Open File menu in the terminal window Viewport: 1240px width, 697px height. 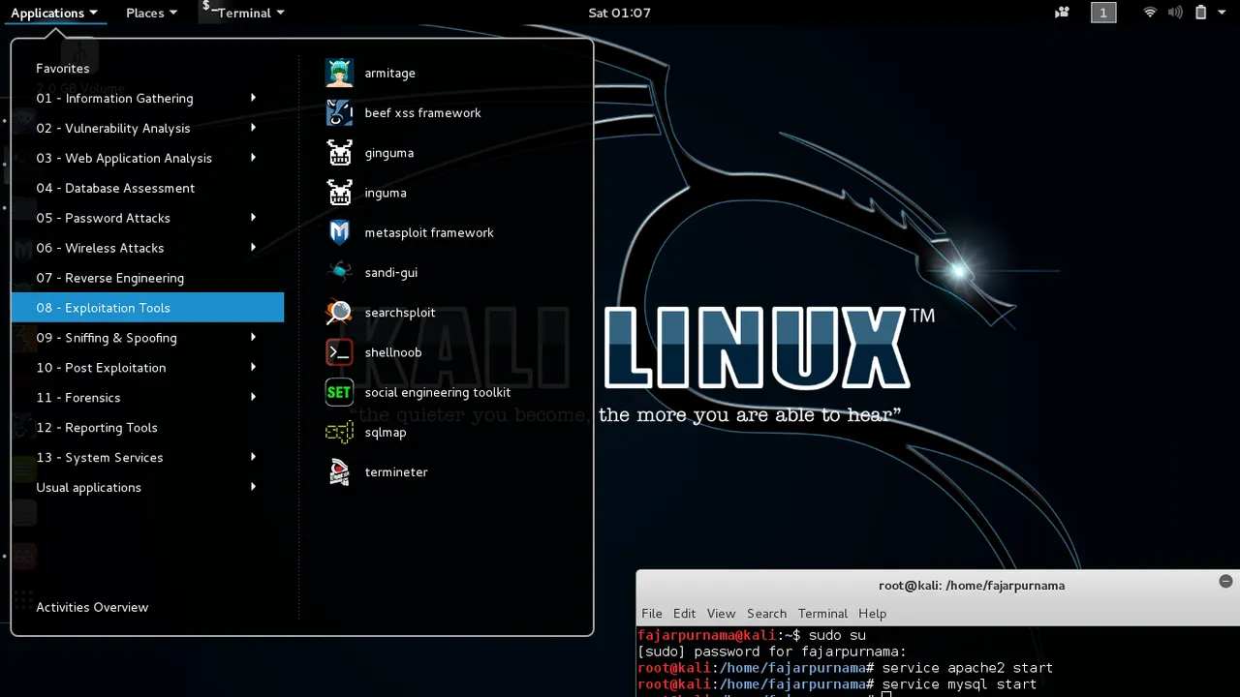pyautogui.click(x=652, y=614)
